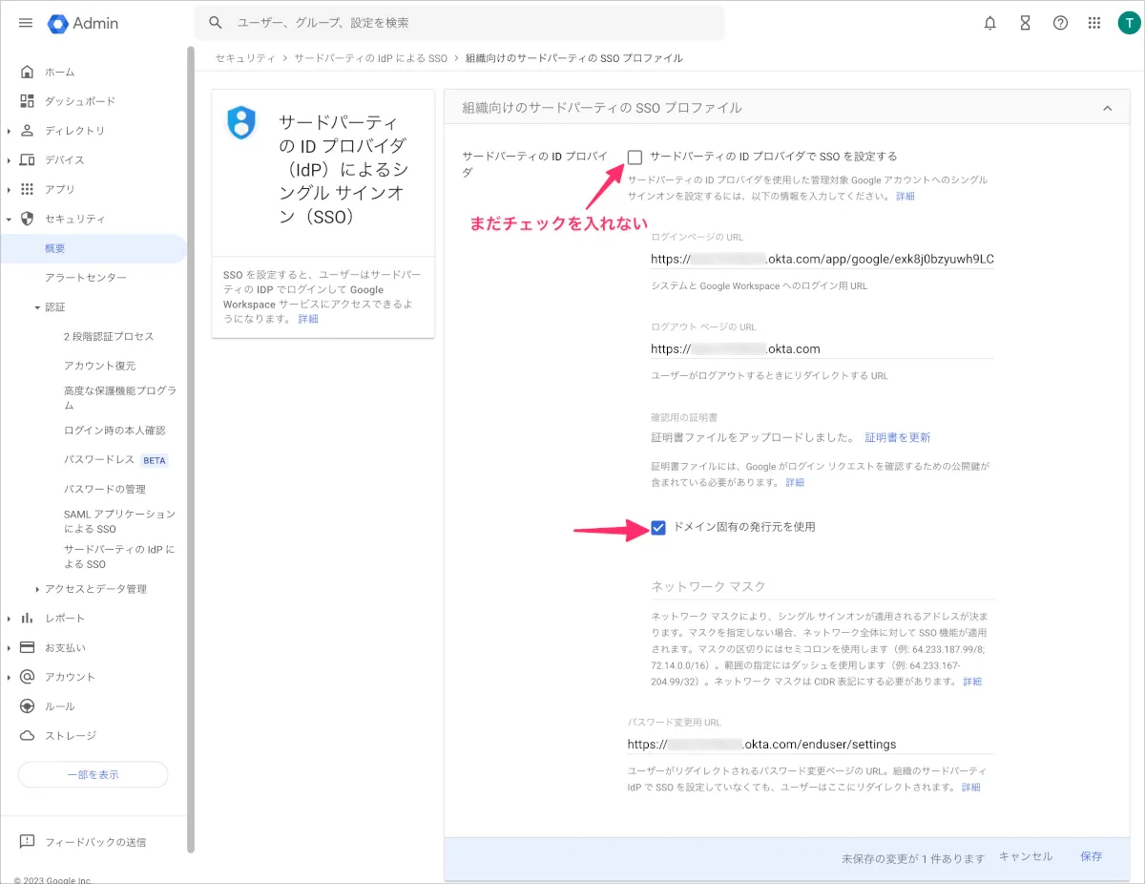Click the ネットワーク マスク field
This screenshot has height=884, width=1145.
(x=822, y=586)
